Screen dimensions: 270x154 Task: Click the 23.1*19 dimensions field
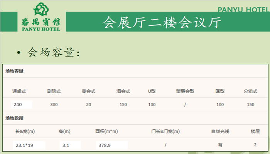point(29,145)
